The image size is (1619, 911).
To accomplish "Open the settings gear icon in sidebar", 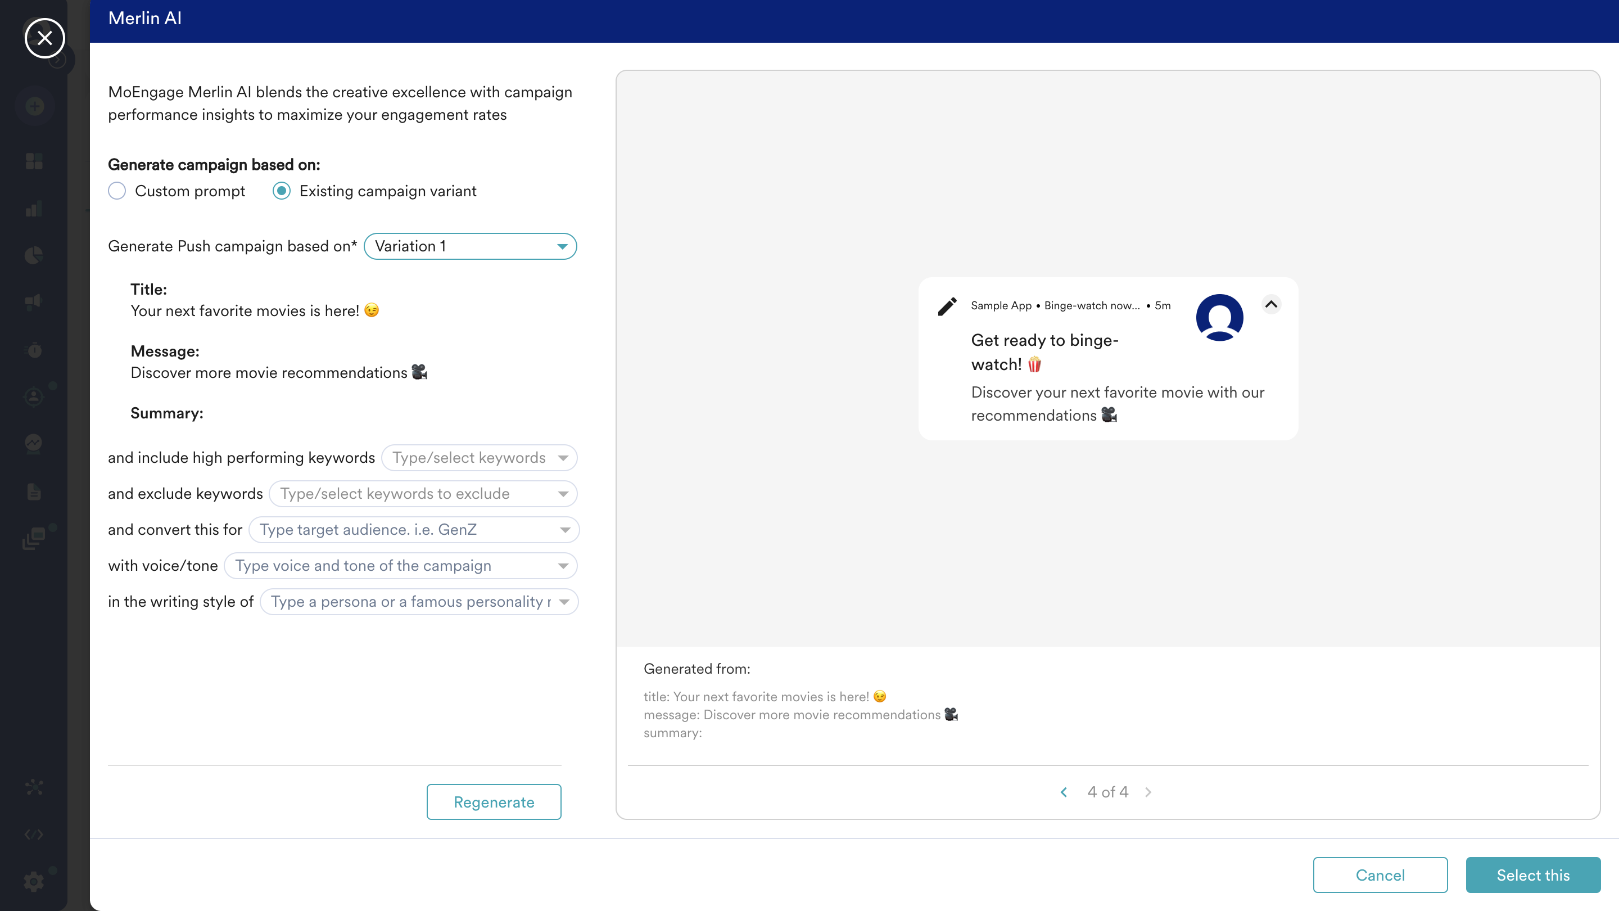I will (x=34, y=881).
